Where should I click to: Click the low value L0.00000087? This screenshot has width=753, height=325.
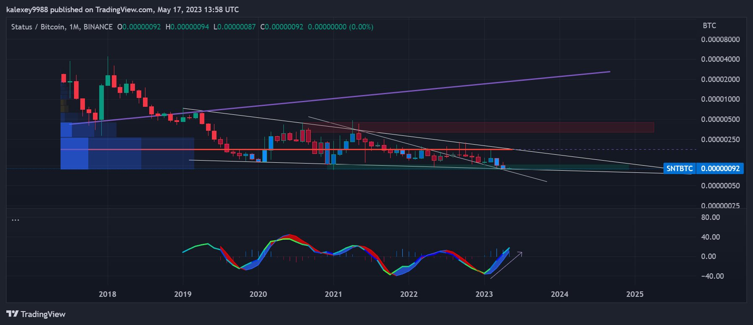[235, 27]
